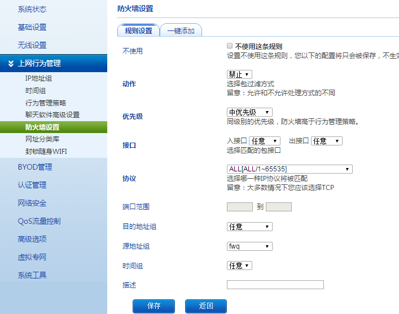Click the 不使用这条规则 label text
This screenshot has height=314, width=399.
(x=259, y=47)
